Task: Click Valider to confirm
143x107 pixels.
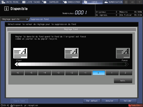Action: pyautogui.click(x=128, y=101)
